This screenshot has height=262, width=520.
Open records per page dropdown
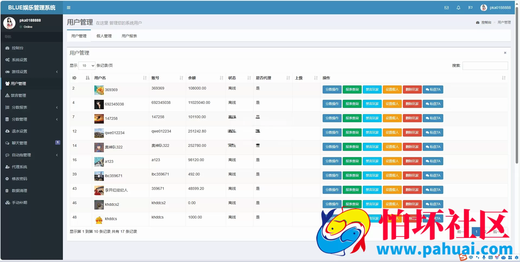[x=87, y=65]
